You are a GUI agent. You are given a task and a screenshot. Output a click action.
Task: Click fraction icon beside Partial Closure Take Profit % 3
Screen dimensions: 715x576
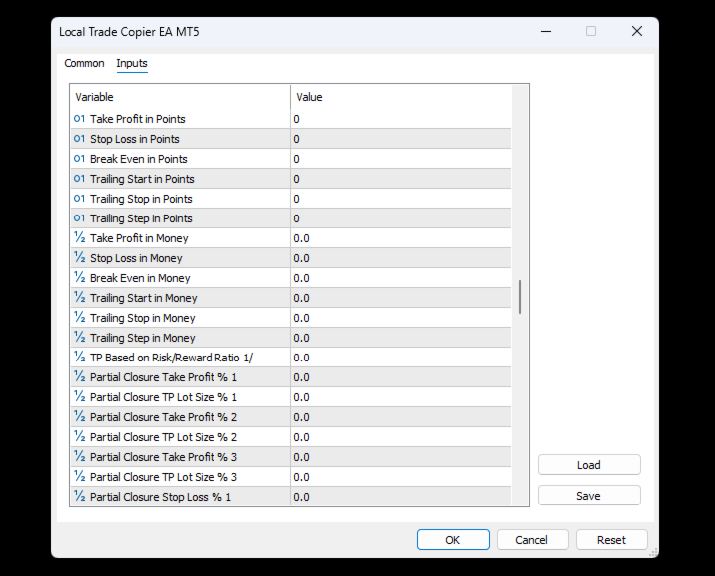point(79,456)
